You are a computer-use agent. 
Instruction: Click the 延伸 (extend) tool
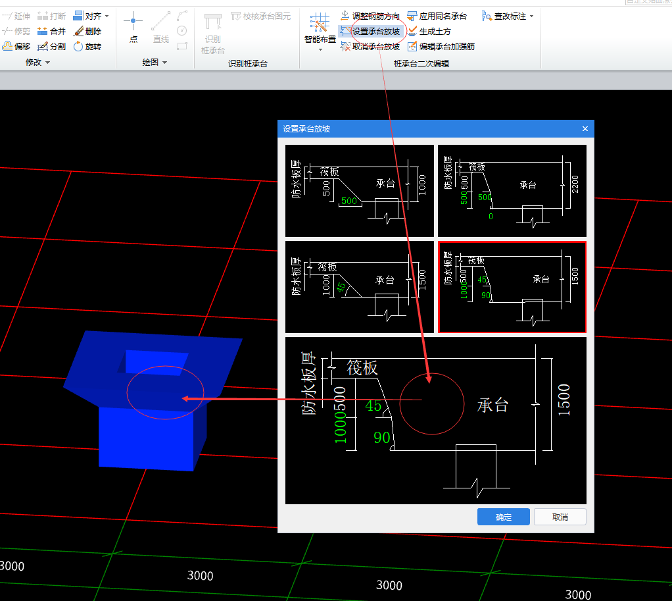coord(16,16)
